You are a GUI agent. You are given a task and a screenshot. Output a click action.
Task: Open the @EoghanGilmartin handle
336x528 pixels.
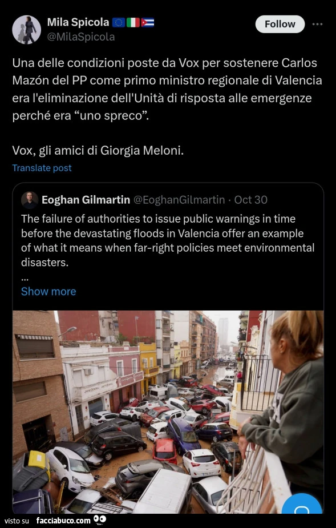coord(179,200)
